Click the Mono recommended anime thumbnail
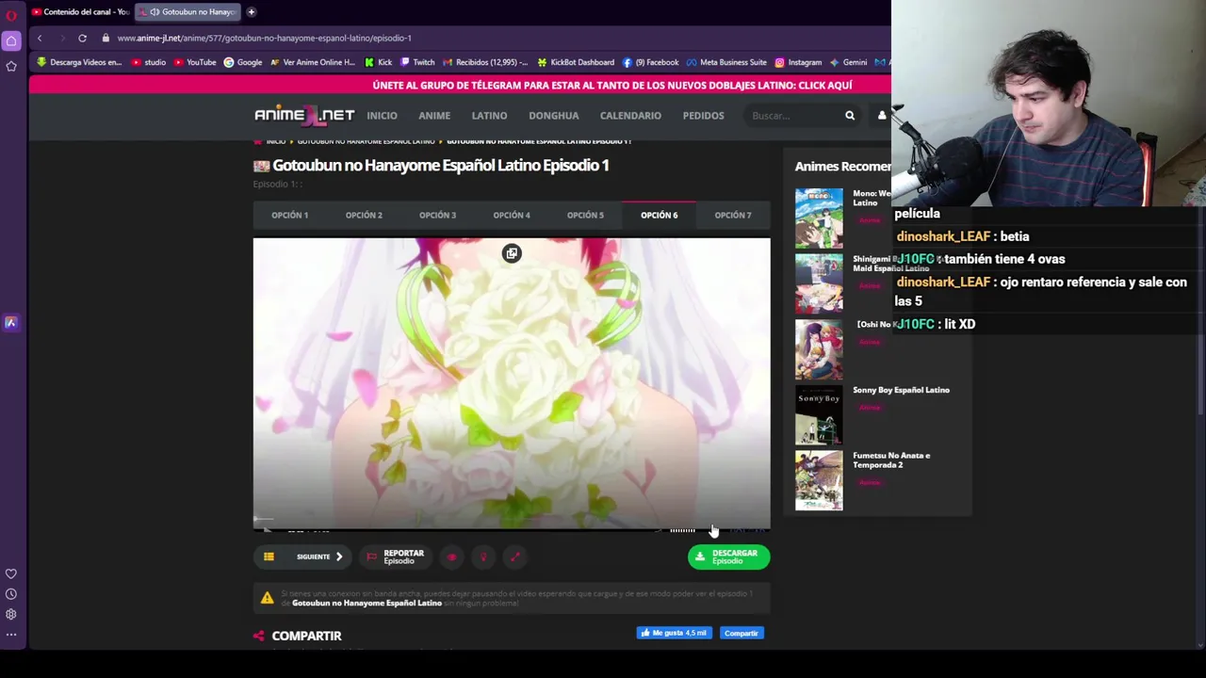1206x678 pixels. coord(819,218)
